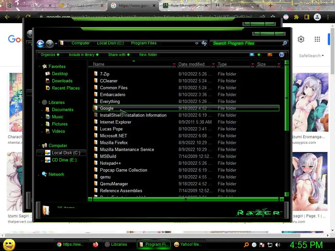Open the Share with menu

[119, 55]
